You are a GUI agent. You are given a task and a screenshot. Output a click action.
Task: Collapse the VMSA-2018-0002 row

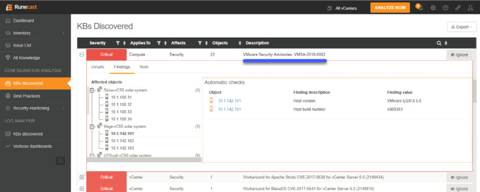(x=82, y=55)
